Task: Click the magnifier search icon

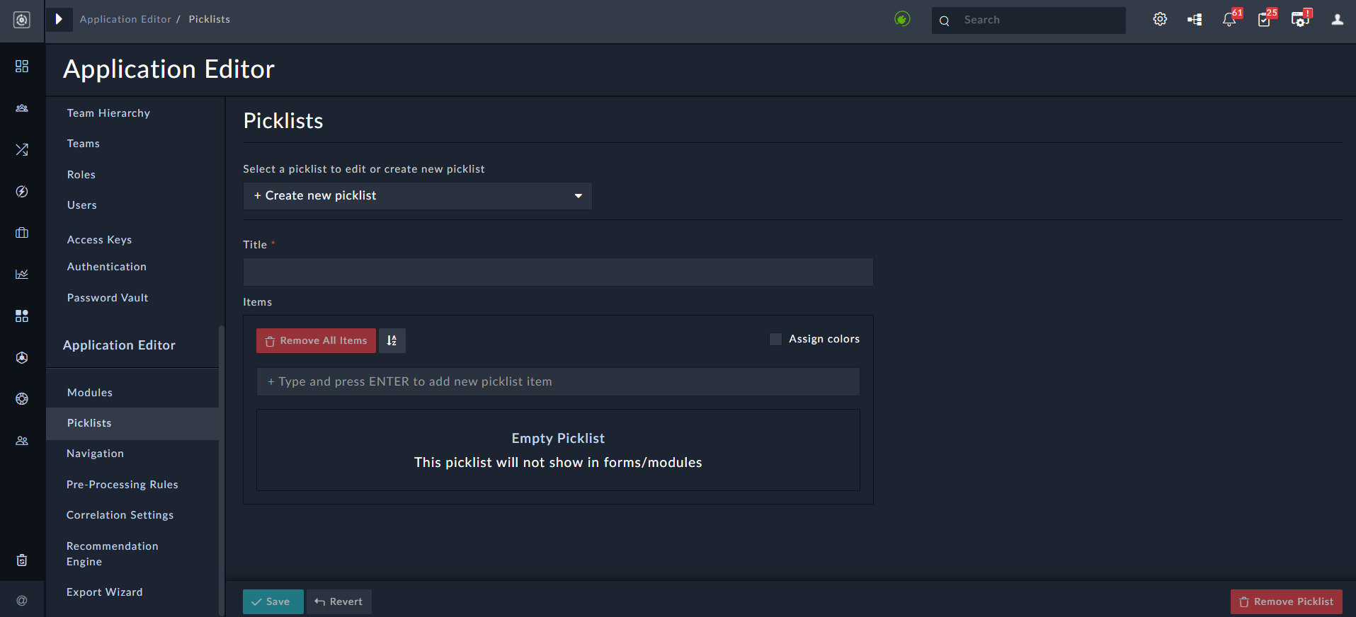Action: tap(944, 21)
